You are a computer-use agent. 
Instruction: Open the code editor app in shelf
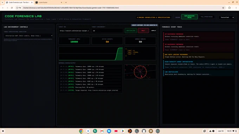158,131
